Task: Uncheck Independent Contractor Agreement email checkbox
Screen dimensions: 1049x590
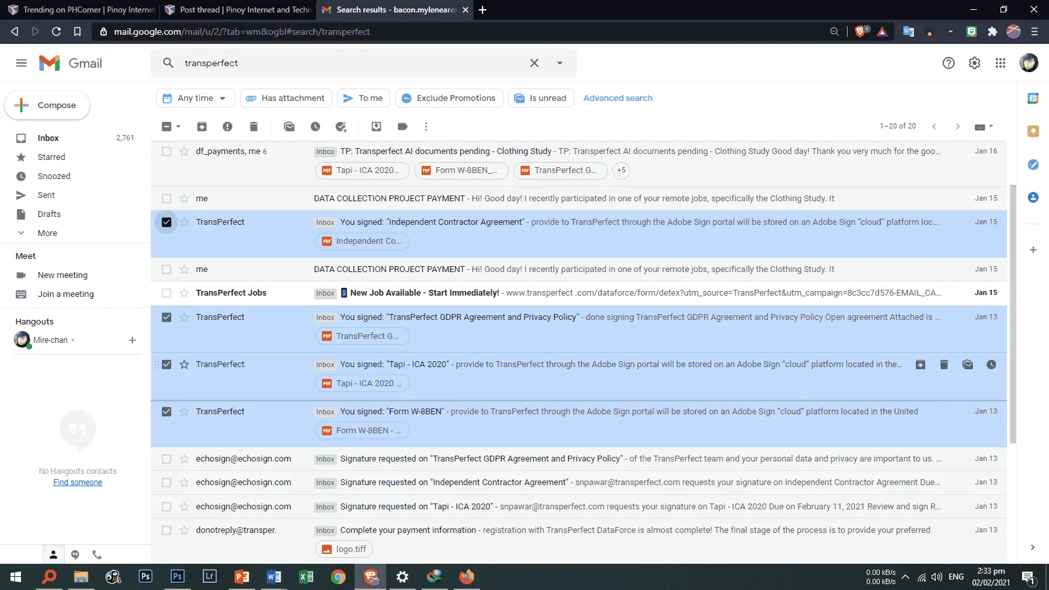Action: point(167,222)
